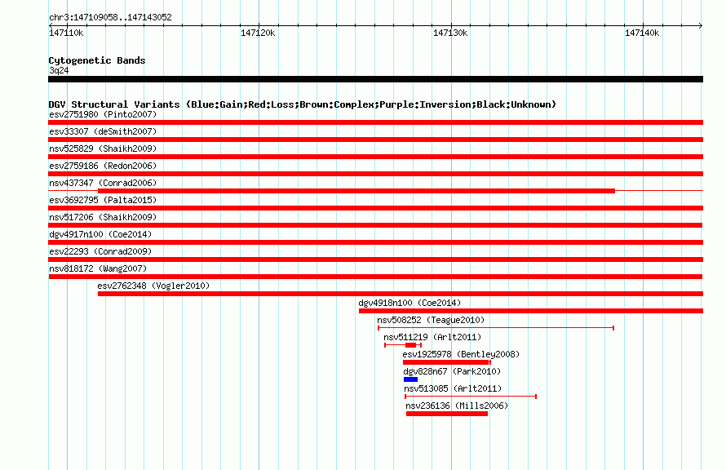Select the blue dgv828n67 gain bar
This screenshot has width=726, height=470.
click(410, 379)
